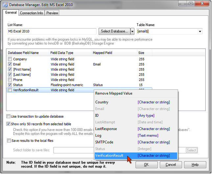212x174 pixels.
Task: Click the Size column header
Action: tap(144, 53)
